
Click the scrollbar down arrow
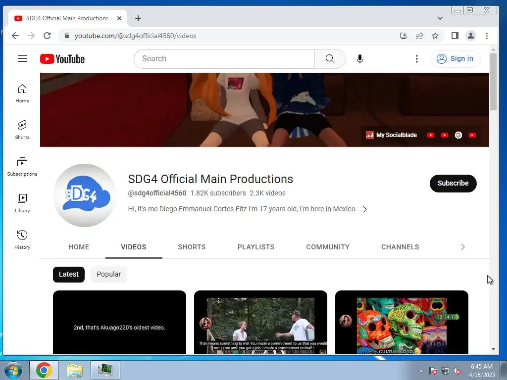493,349
